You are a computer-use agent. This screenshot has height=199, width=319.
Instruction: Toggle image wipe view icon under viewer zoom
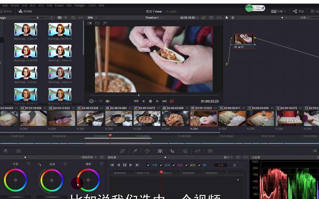click(89, 23)
